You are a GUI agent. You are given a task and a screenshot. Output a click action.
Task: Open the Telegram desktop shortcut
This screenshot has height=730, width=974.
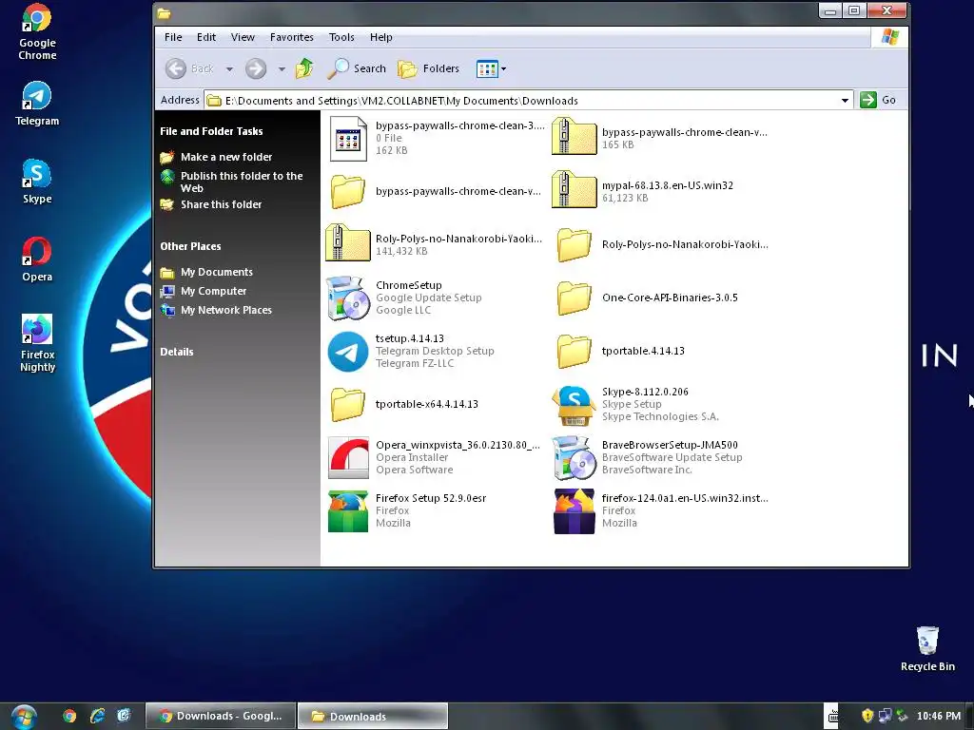coord(37,104)
